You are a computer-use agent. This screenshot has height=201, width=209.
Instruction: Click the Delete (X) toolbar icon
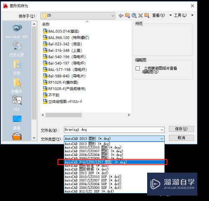[x=140, y=15]
